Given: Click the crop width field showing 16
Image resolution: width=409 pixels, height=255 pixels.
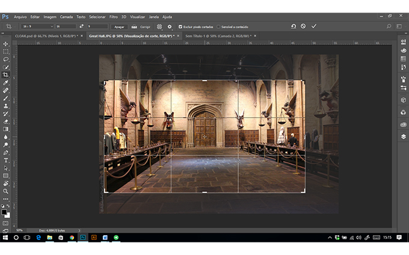Looking at the screenshot, I should pyautogui.click(x=66, y=26).
